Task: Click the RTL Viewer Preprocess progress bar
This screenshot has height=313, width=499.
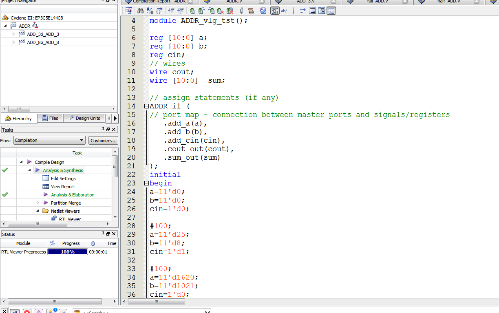Action: (68, 252)
